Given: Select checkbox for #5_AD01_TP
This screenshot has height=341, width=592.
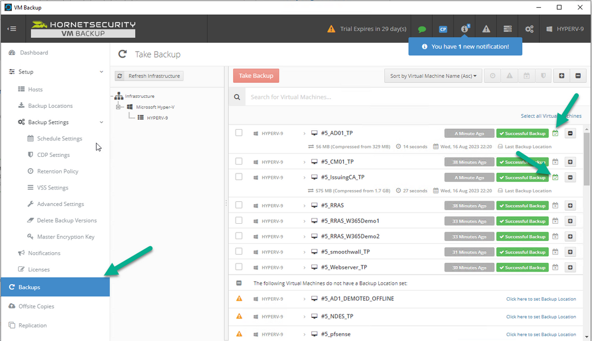Looking at the screenshot, I should (239, 133).
